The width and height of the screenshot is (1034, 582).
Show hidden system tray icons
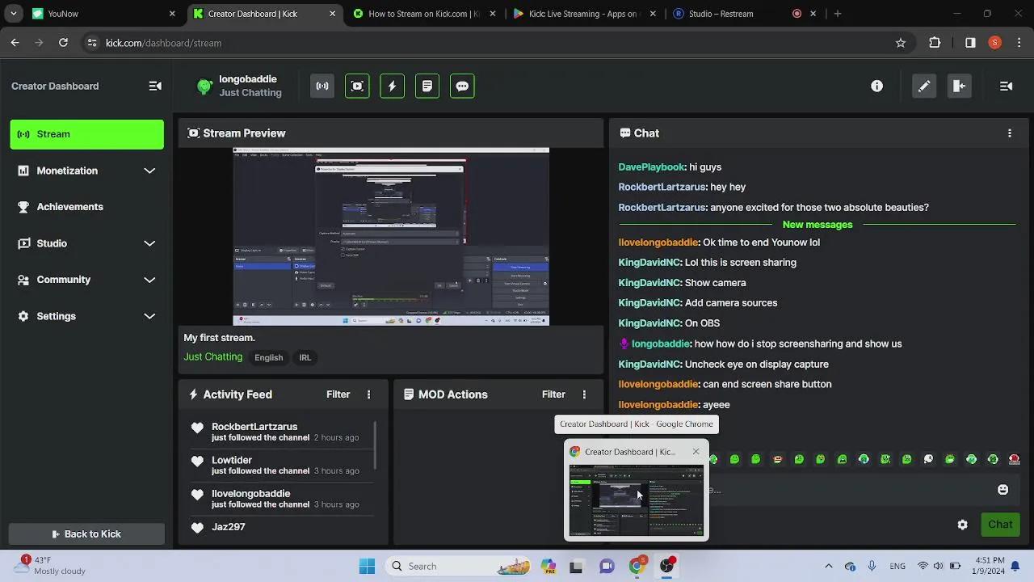tap(828, 567)
